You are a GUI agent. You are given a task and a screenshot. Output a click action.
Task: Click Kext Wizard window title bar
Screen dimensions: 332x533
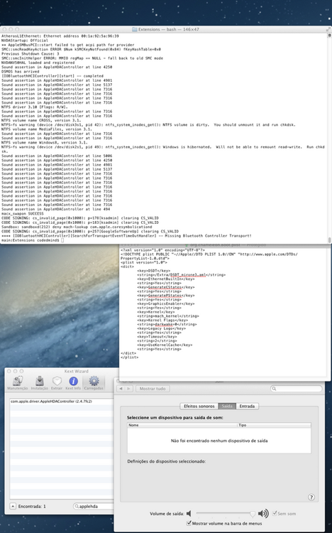77,371
